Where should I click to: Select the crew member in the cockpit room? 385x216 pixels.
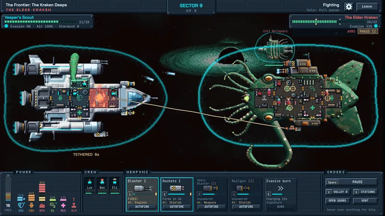[x=114, y=93]
